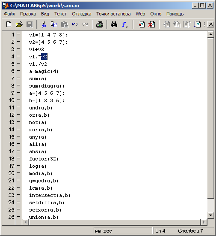
Task: Click the макрос status bar field
Action: pos(123,231)
